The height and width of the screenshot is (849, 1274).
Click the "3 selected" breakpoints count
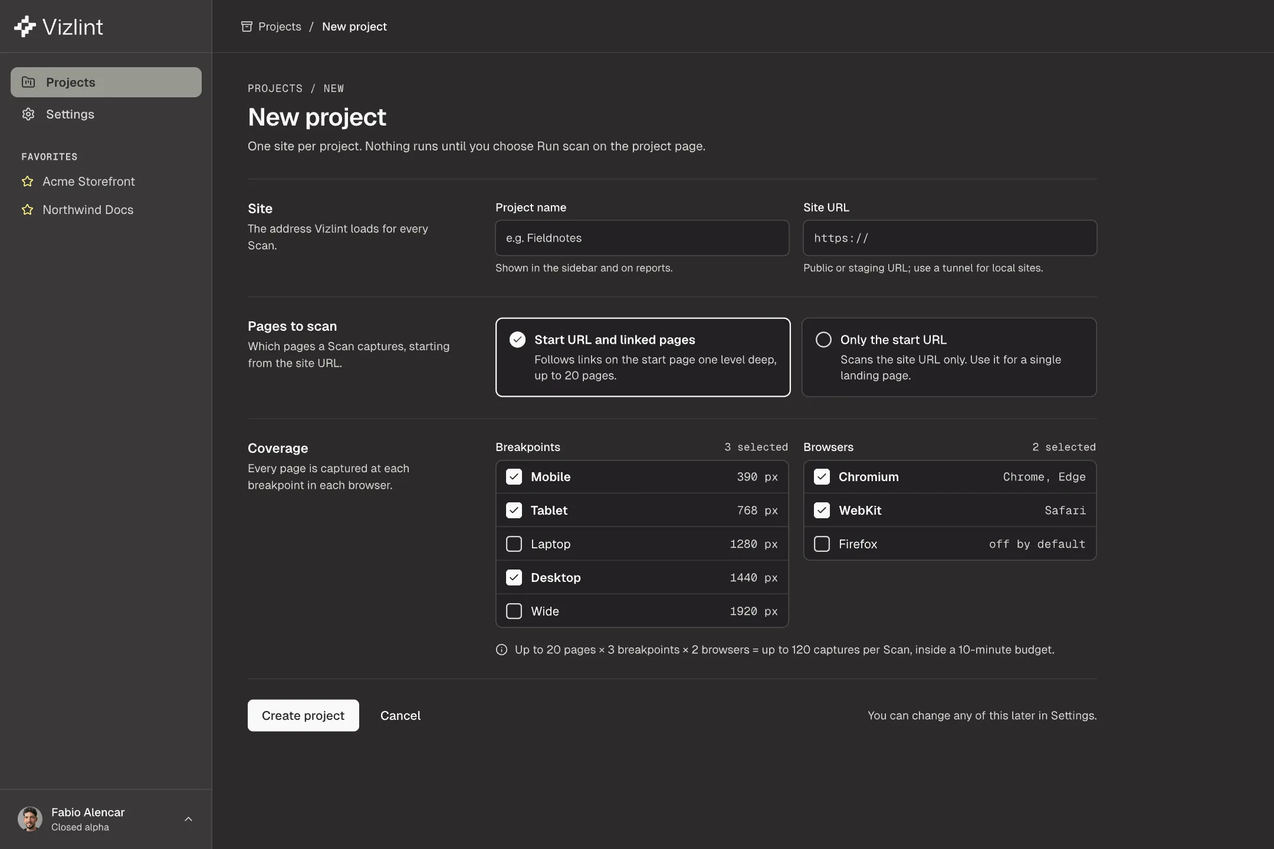[756, 447]
